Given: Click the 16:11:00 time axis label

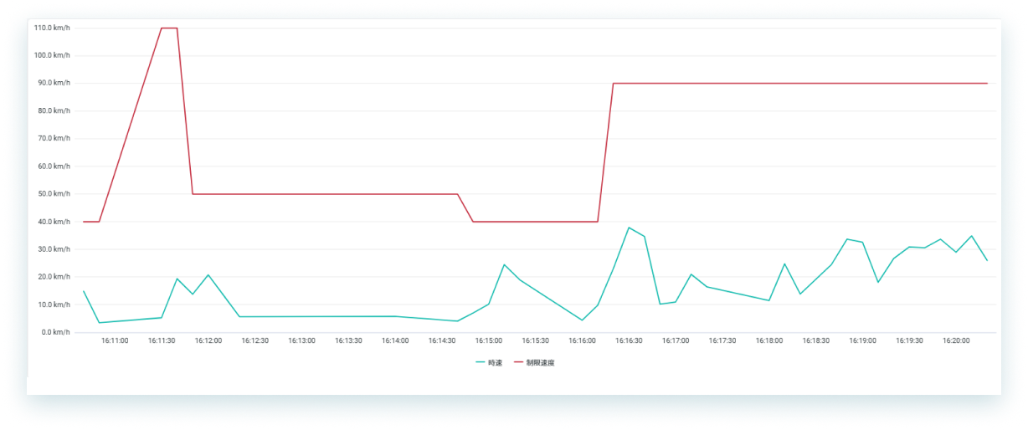Looking at the screenshot, I should 115,341.
